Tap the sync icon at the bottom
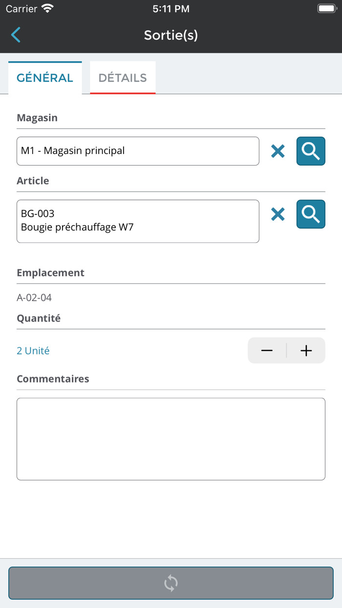The height and width of the screenshot is (608, 342). [x=171, y=583]
